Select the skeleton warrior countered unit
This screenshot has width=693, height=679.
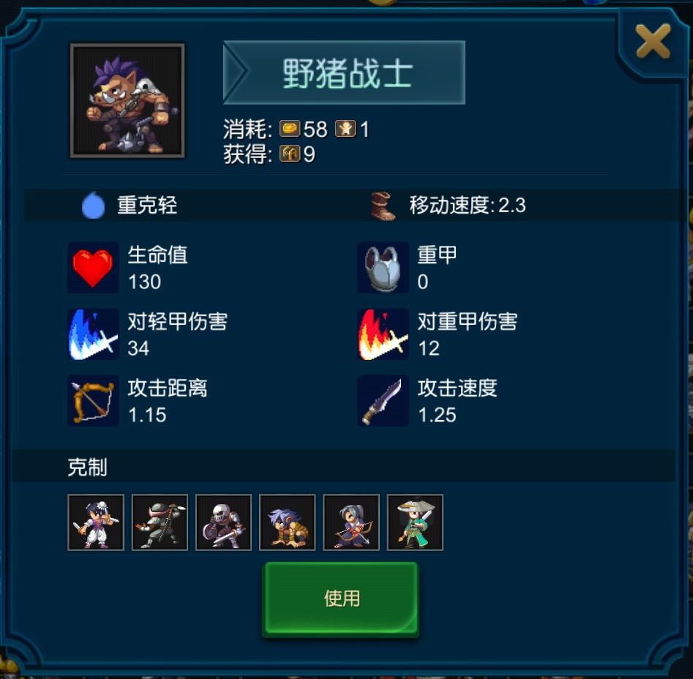tap(224, 522)
